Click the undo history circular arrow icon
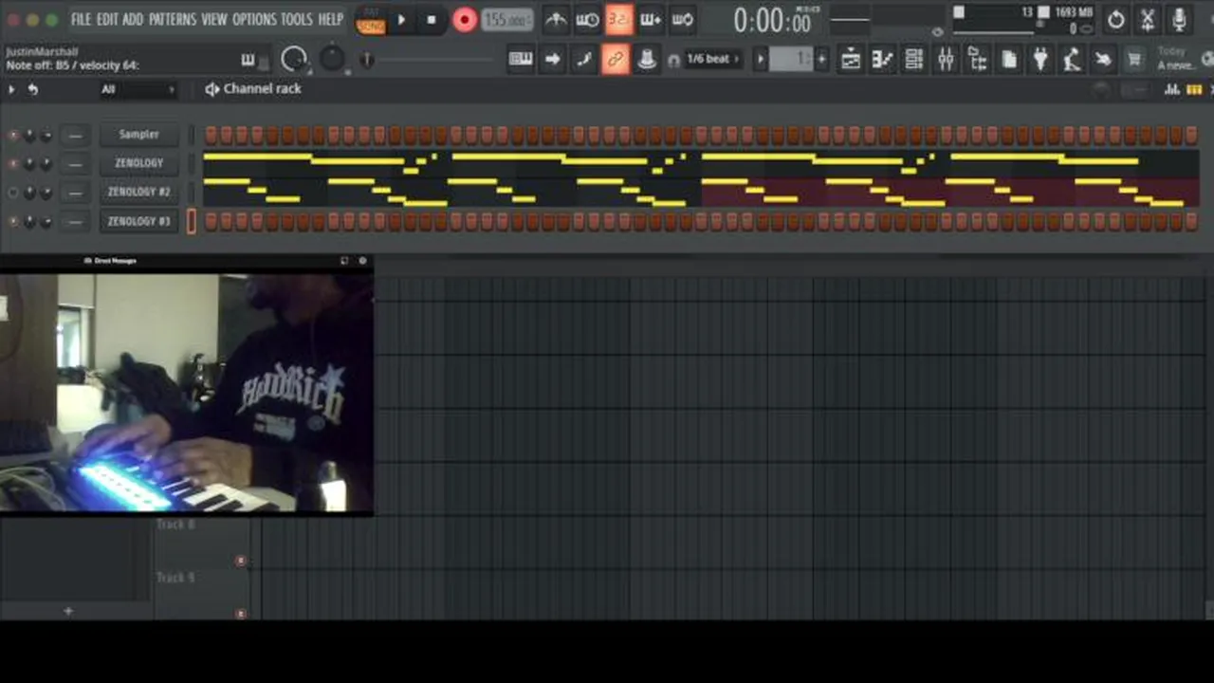 [1116, 19]
